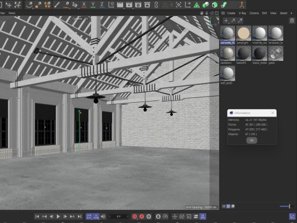
Task: Click the clapperboard with play arrow icon
Action: (129, 4)
